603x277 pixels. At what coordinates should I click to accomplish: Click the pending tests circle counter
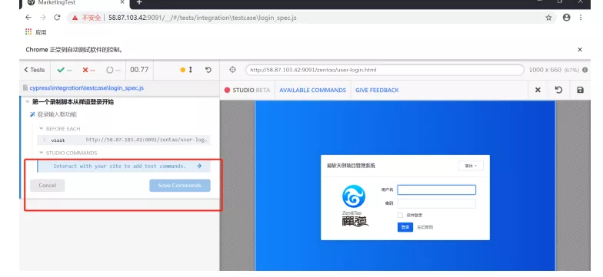pyautogui.click(x=114, y=70)
